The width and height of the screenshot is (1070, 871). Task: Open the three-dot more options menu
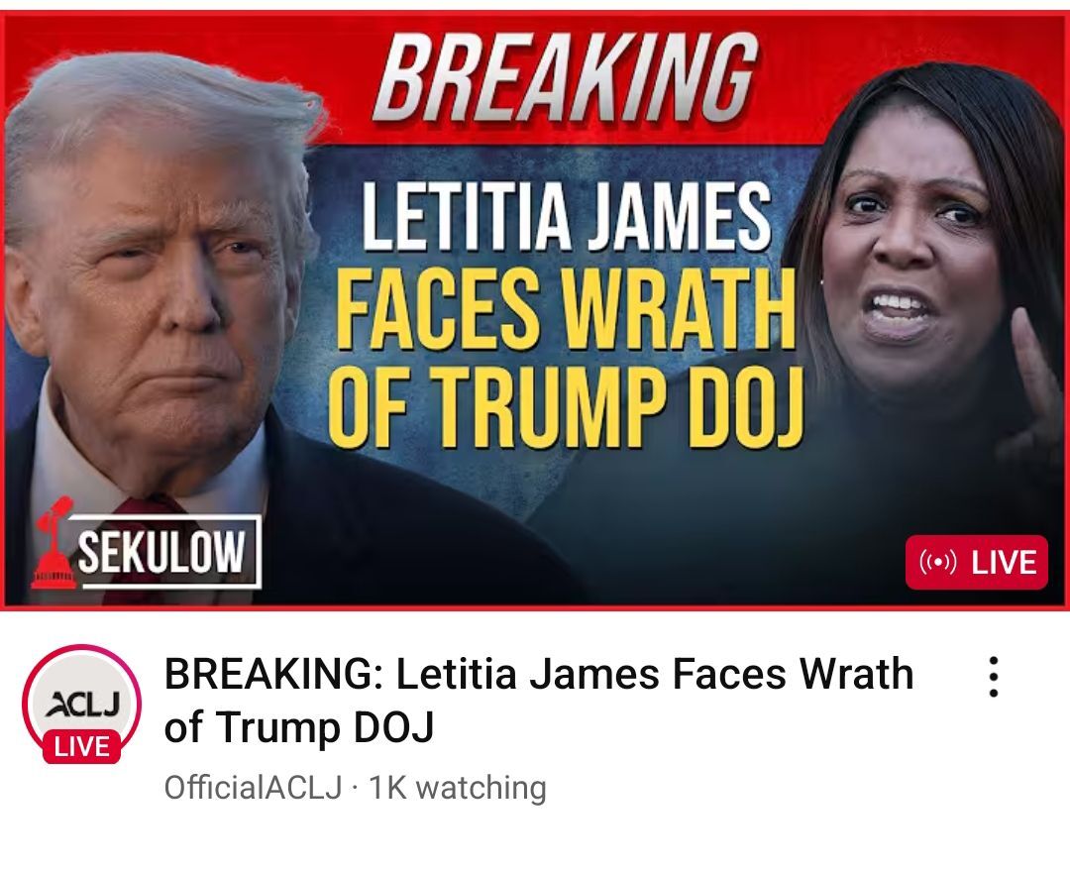pyautogui.click(x=994, y=677)
